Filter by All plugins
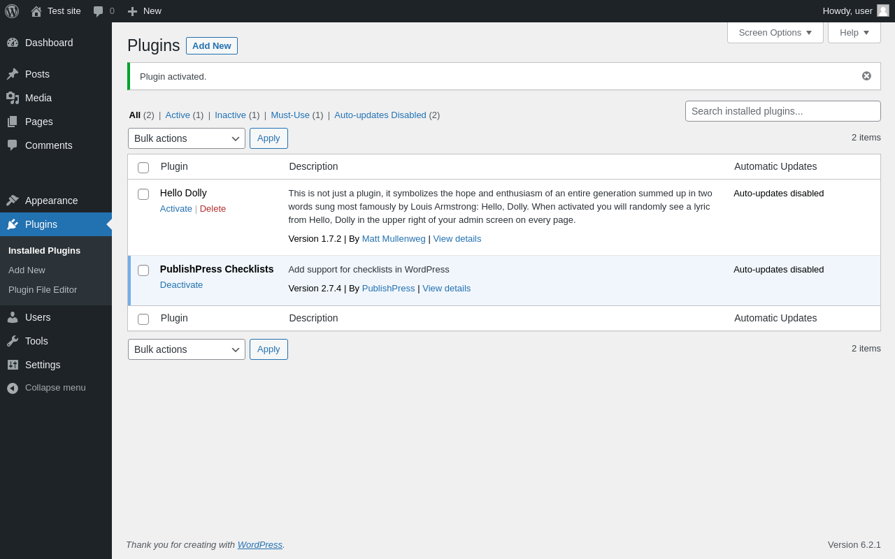The width and height of the screenshot is (895, 559). [135, 115]
